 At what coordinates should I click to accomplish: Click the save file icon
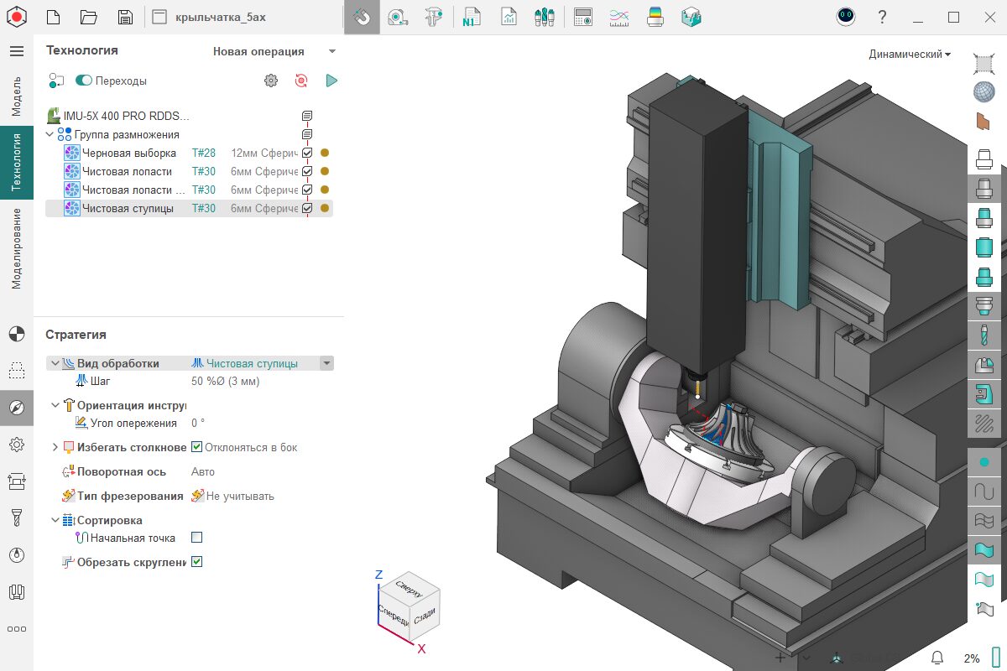[x=125, y=18]
